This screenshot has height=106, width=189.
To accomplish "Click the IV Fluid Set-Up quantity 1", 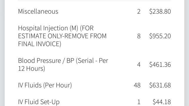I will [139, 102].
